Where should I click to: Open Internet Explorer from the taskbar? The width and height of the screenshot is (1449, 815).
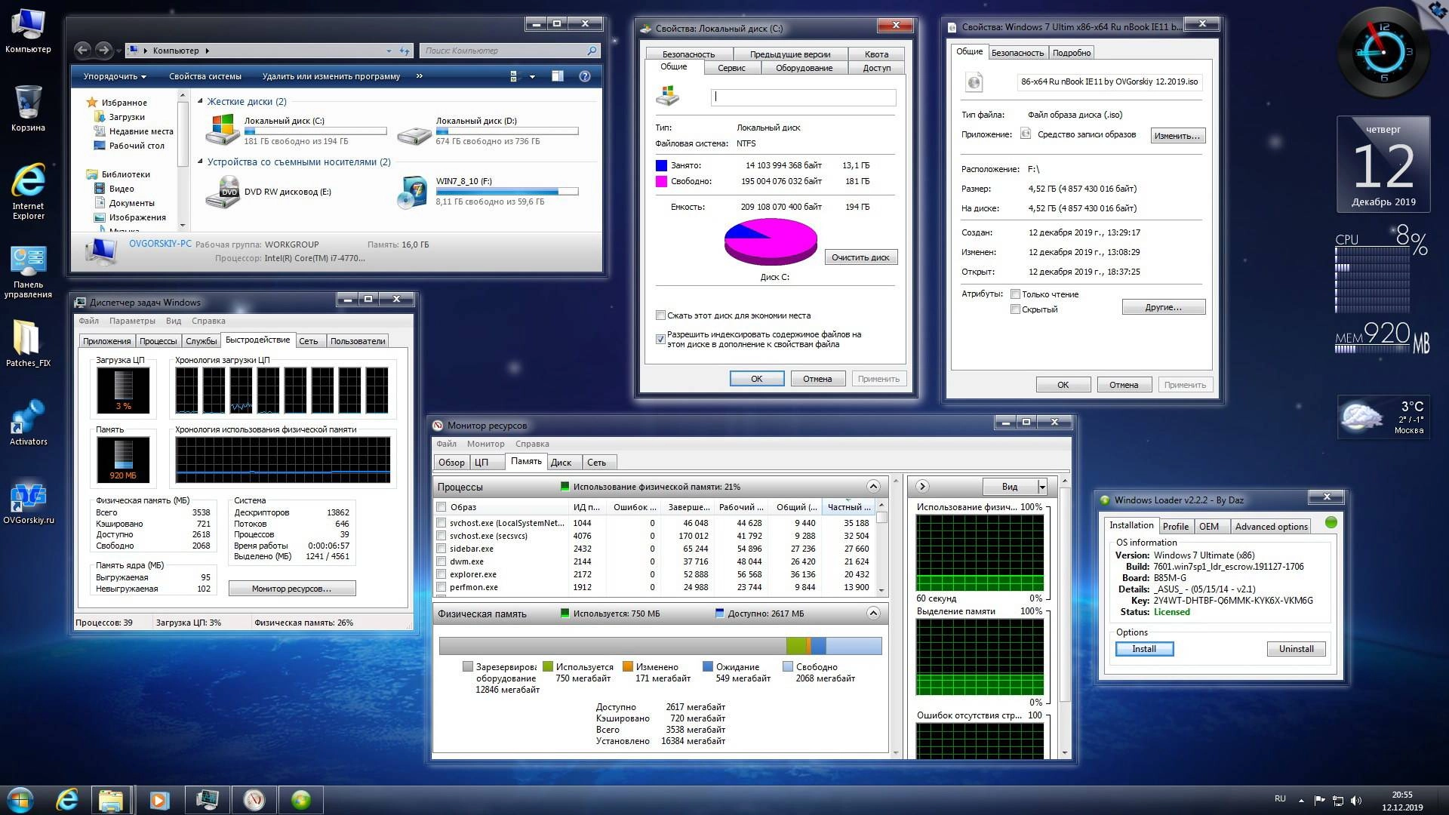pos(68,800)
